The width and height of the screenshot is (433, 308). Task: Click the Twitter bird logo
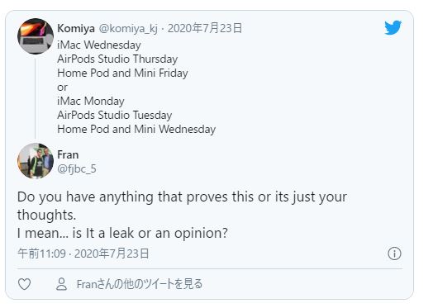pos(393,27)
